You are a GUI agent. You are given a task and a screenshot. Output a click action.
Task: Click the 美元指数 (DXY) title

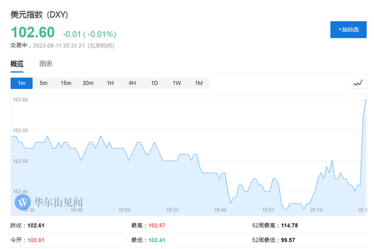point(39,15)
